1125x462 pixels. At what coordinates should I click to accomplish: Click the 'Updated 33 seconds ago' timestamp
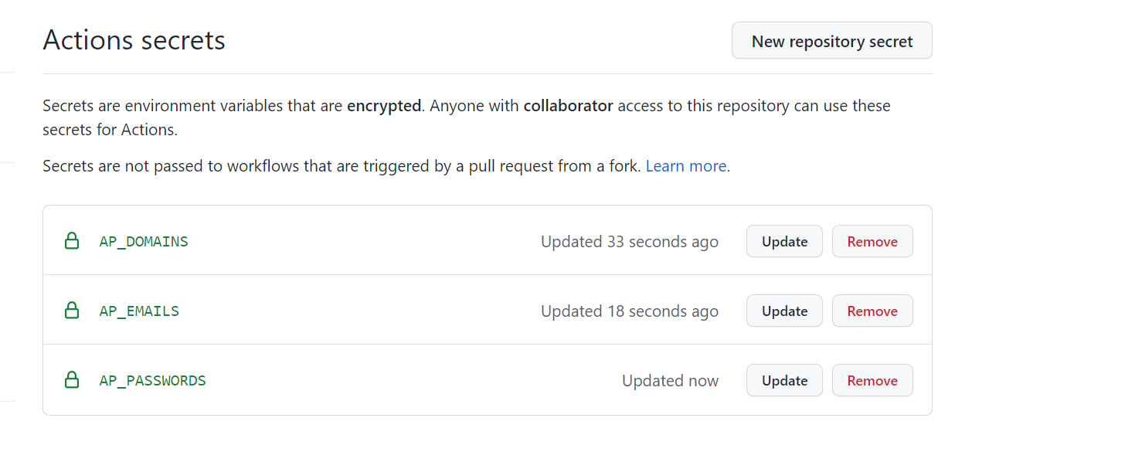pyautogui.click(x=629, y=242)
